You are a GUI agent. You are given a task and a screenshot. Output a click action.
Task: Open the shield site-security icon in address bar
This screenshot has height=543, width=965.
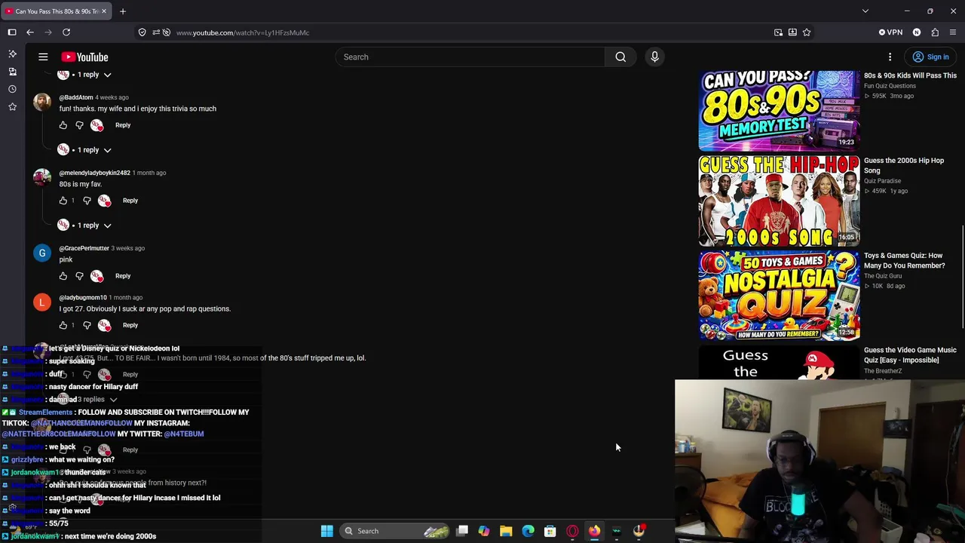pos(142,32)
